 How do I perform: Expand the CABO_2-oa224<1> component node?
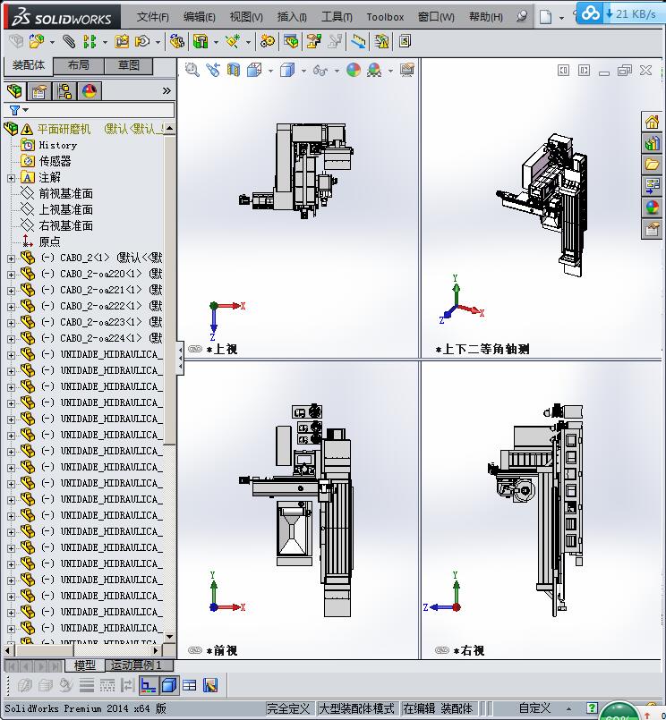point(11,339)
